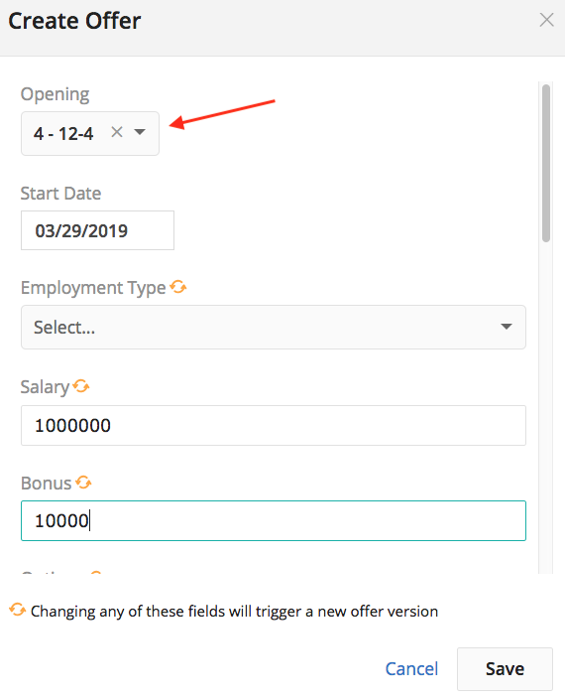Click inside the Bonus field with 10000
The height and width of the screenshot is (697, 565).
click(x=274, y=520)
